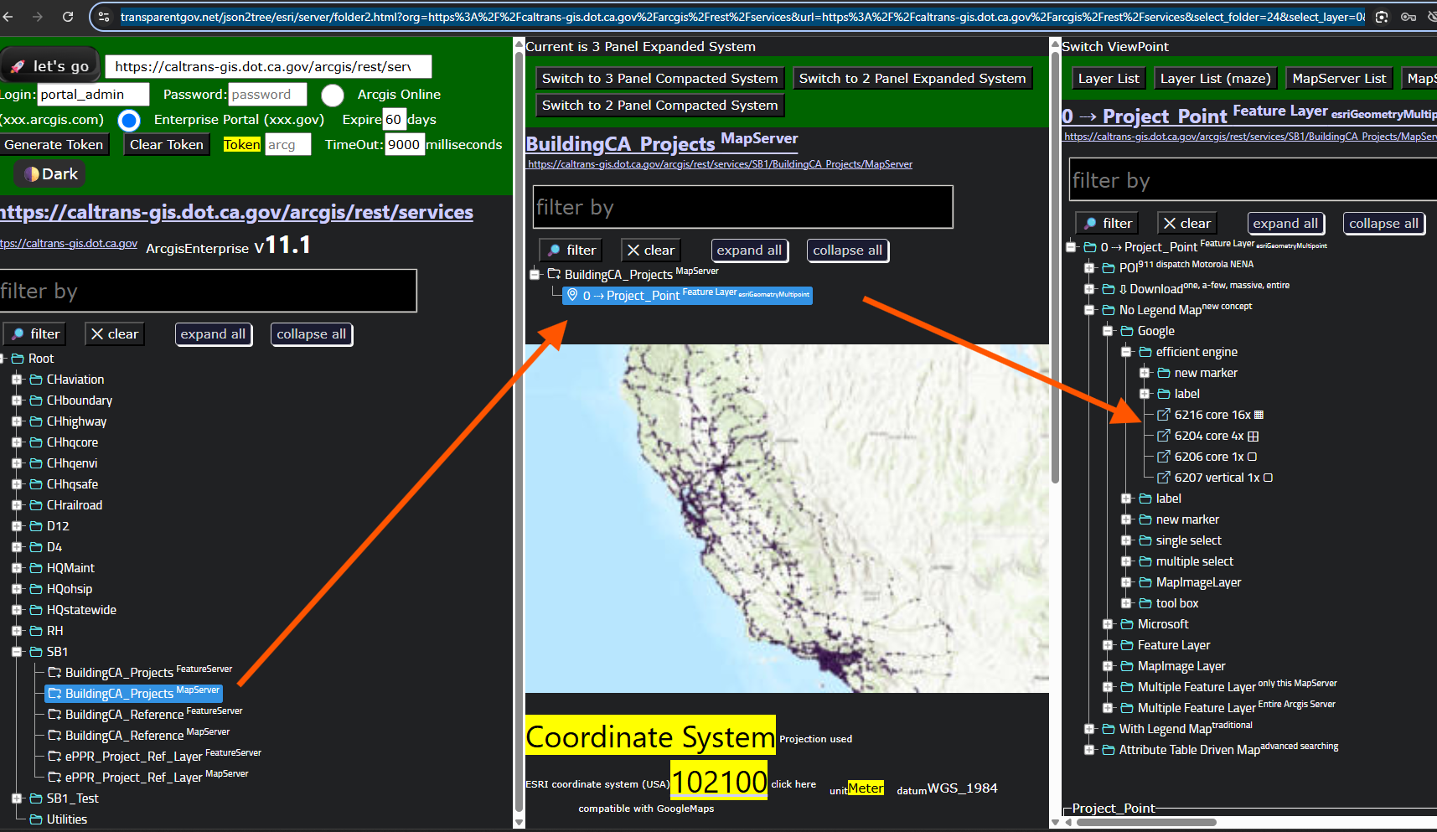Collapse the SB1 folder
This screenshot has width=1437, height=832.
(x=17, y=652)
